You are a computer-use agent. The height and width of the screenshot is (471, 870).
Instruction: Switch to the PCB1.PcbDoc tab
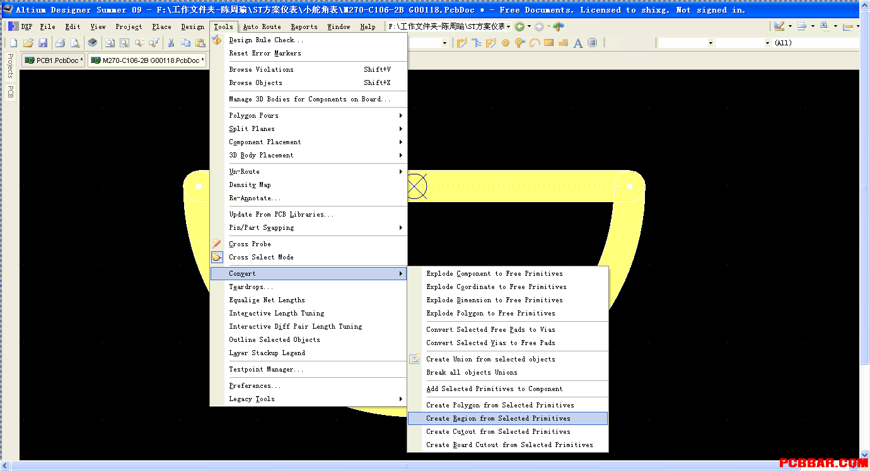[54, 60]
